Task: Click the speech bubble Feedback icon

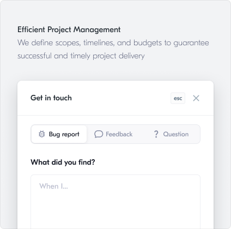Action: coord(99,134)
